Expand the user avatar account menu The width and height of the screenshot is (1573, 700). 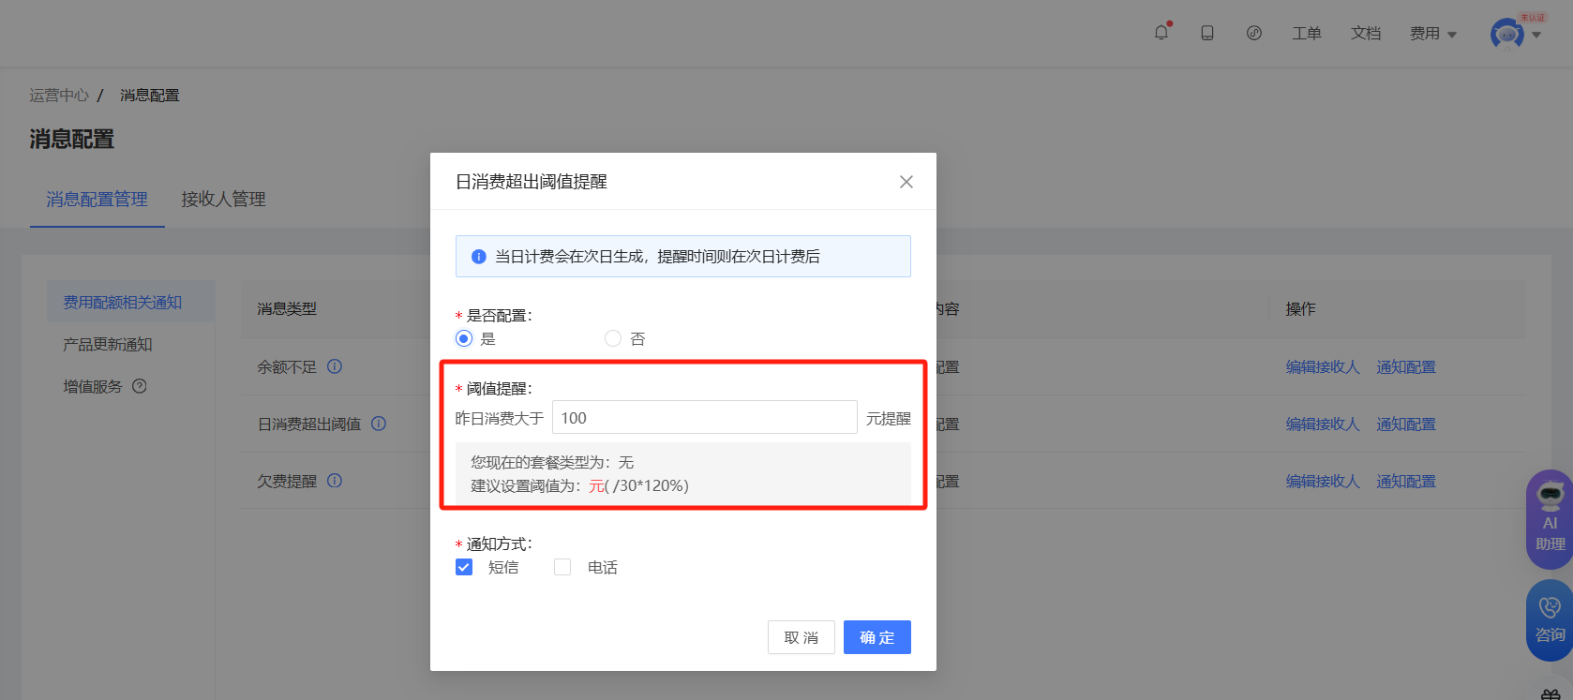1516,35
